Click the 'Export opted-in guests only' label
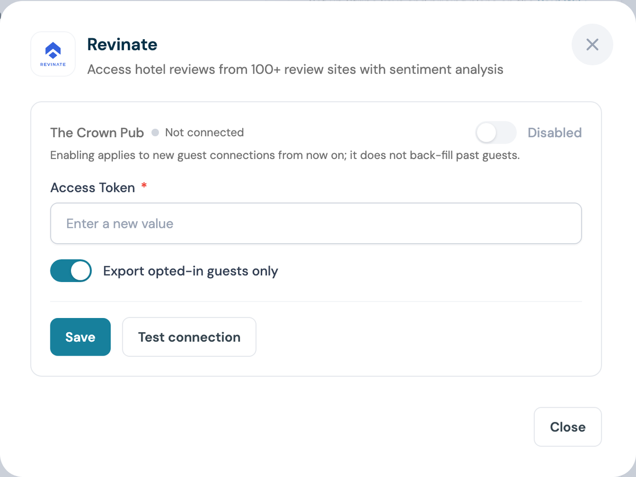Viewport: 636px width, 477px height. tap(191, 271)
